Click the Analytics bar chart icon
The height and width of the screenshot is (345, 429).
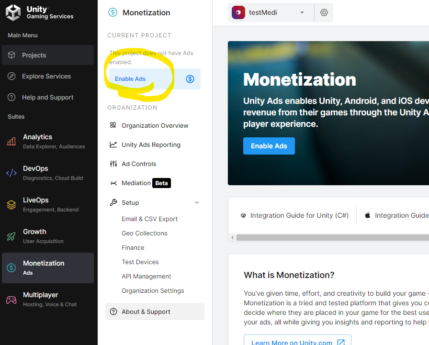(x=11, y=141)
